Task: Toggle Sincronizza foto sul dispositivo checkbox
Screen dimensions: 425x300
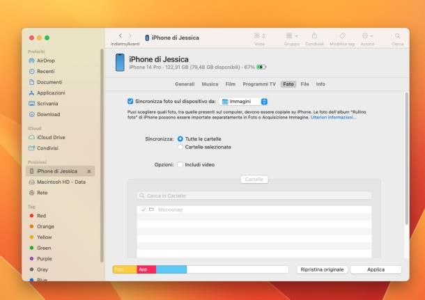Action: point(130,101)
